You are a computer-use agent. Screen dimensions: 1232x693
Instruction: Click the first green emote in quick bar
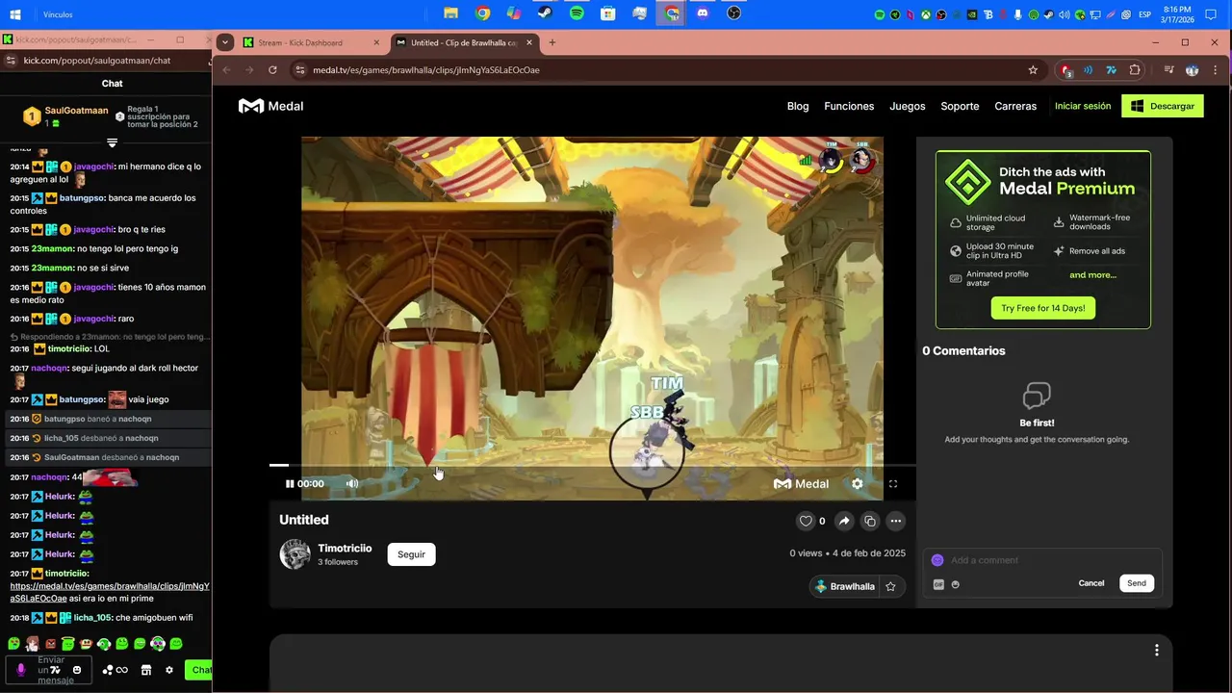(13, 644)
